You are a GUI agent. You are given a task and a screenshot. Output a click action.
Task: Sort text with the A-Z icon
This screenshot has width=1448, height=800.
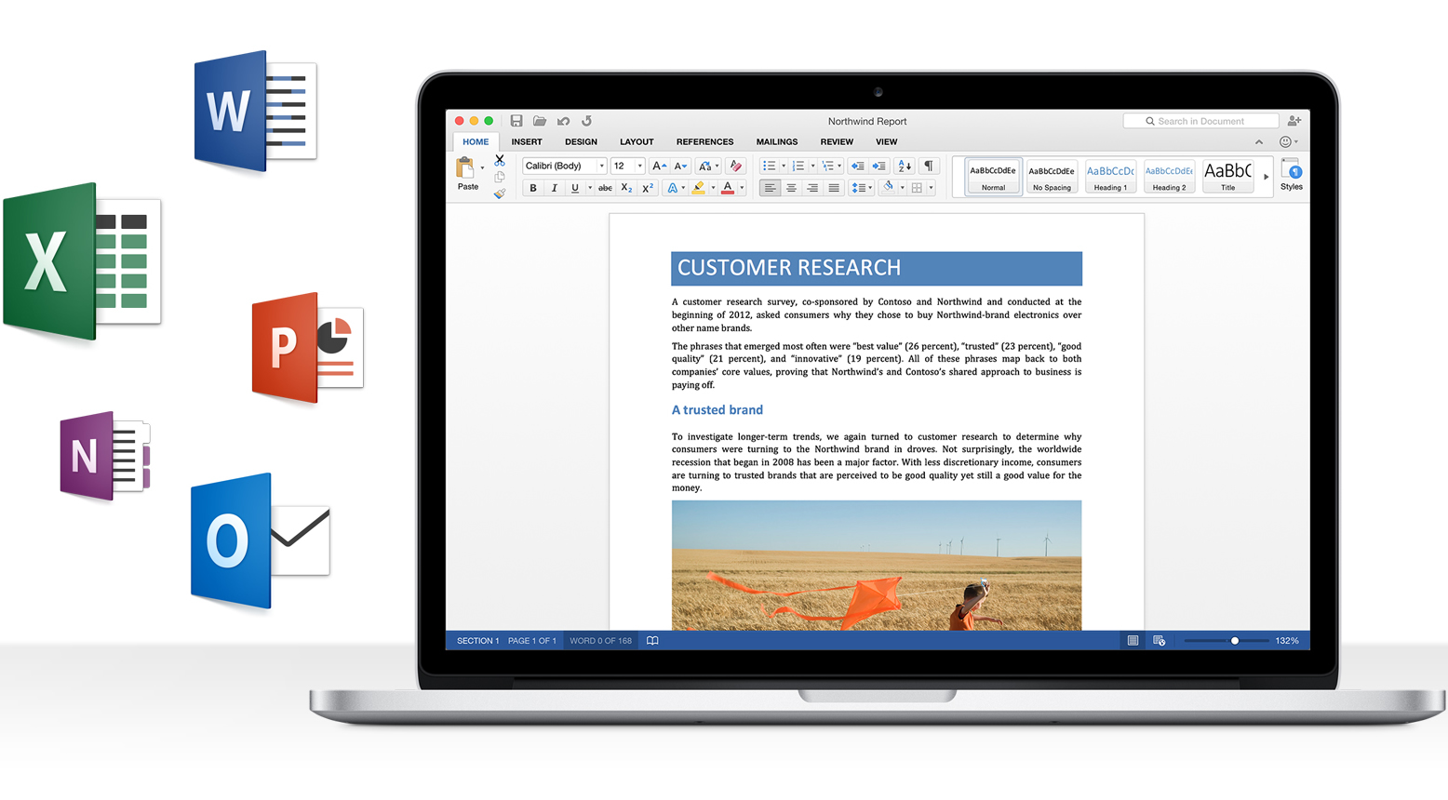pos(904,166)
